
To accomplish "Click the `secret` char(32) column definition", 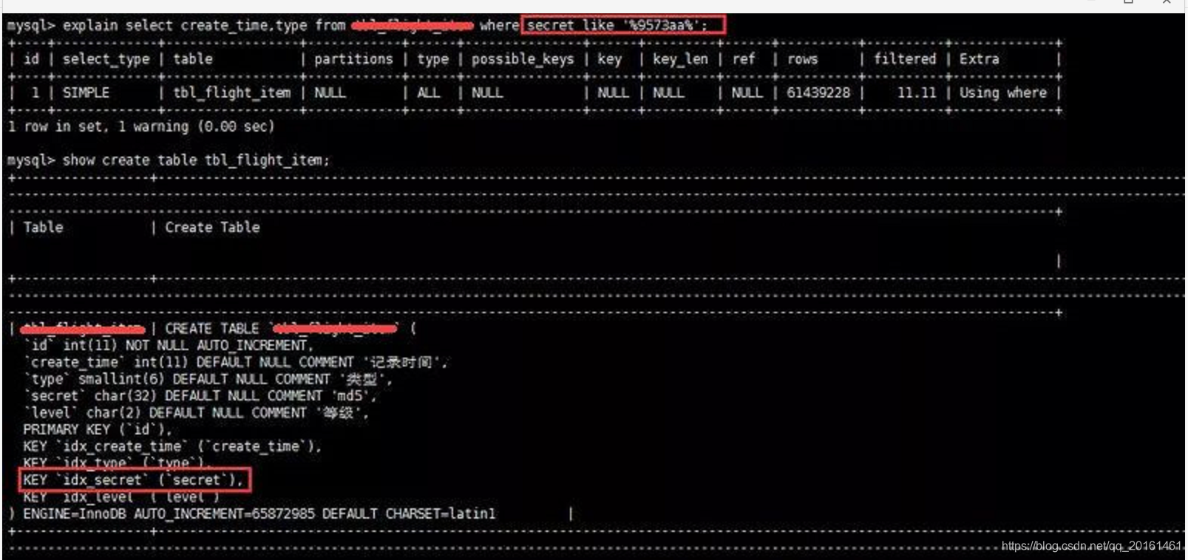I will [200, 396].
